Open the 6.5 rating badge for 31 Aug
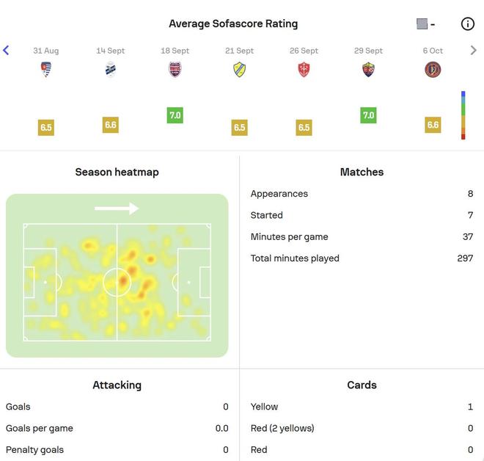 pyautogui.click(x=46, y=127)
